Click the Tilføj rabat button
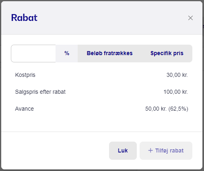The image size is (204, 171). [166, 150]
